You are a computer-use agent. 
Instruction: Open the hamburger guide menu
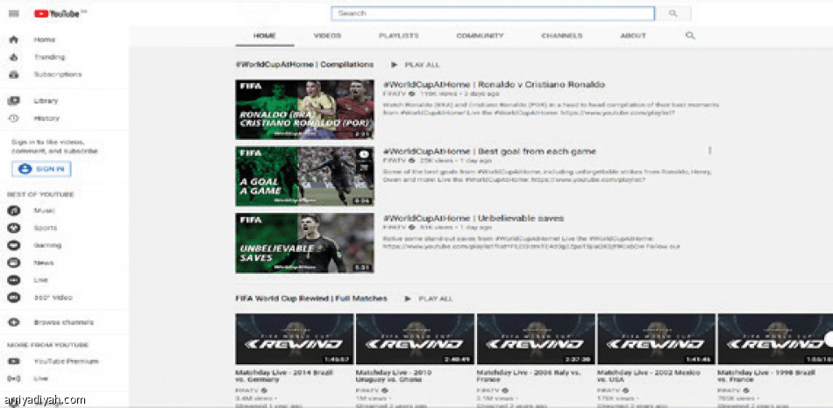14,13
